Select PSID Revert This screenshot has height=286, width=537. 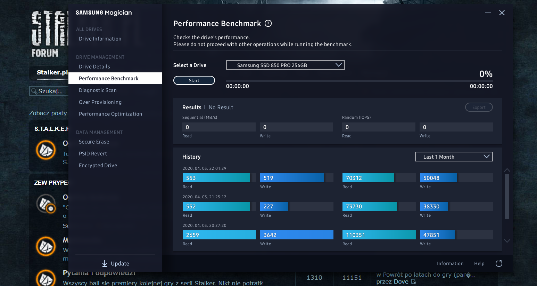[93, 153]
